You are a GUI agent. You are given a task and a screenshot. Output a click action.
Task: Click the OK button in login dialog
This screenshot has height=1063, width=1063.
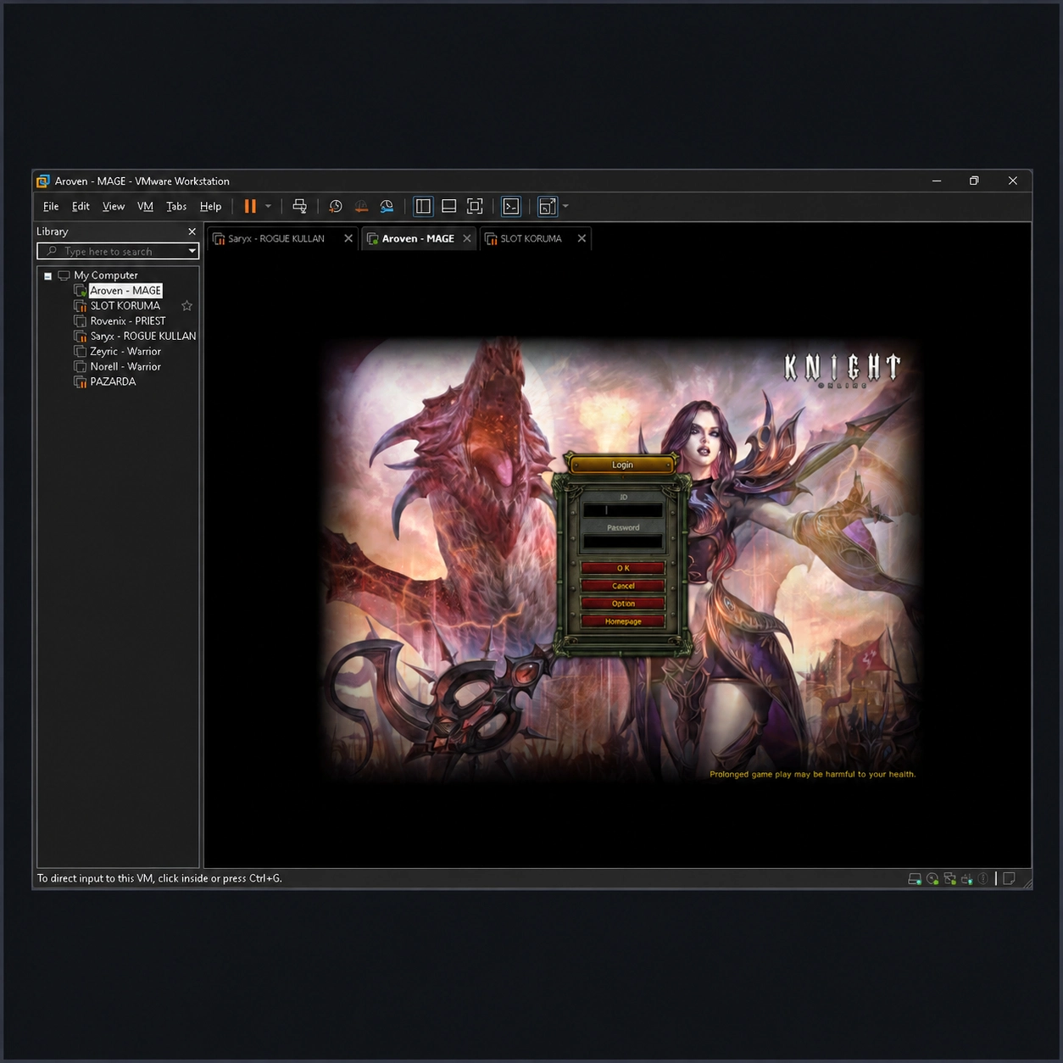click(623, 568)
